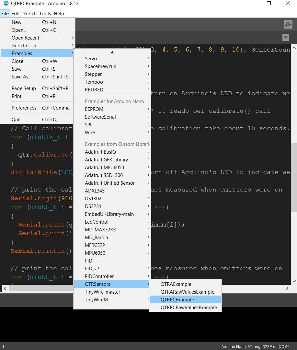Expand the EEPROM examples submenu
This screenshot has width=297, height=350.
click(x=112, y=109)
